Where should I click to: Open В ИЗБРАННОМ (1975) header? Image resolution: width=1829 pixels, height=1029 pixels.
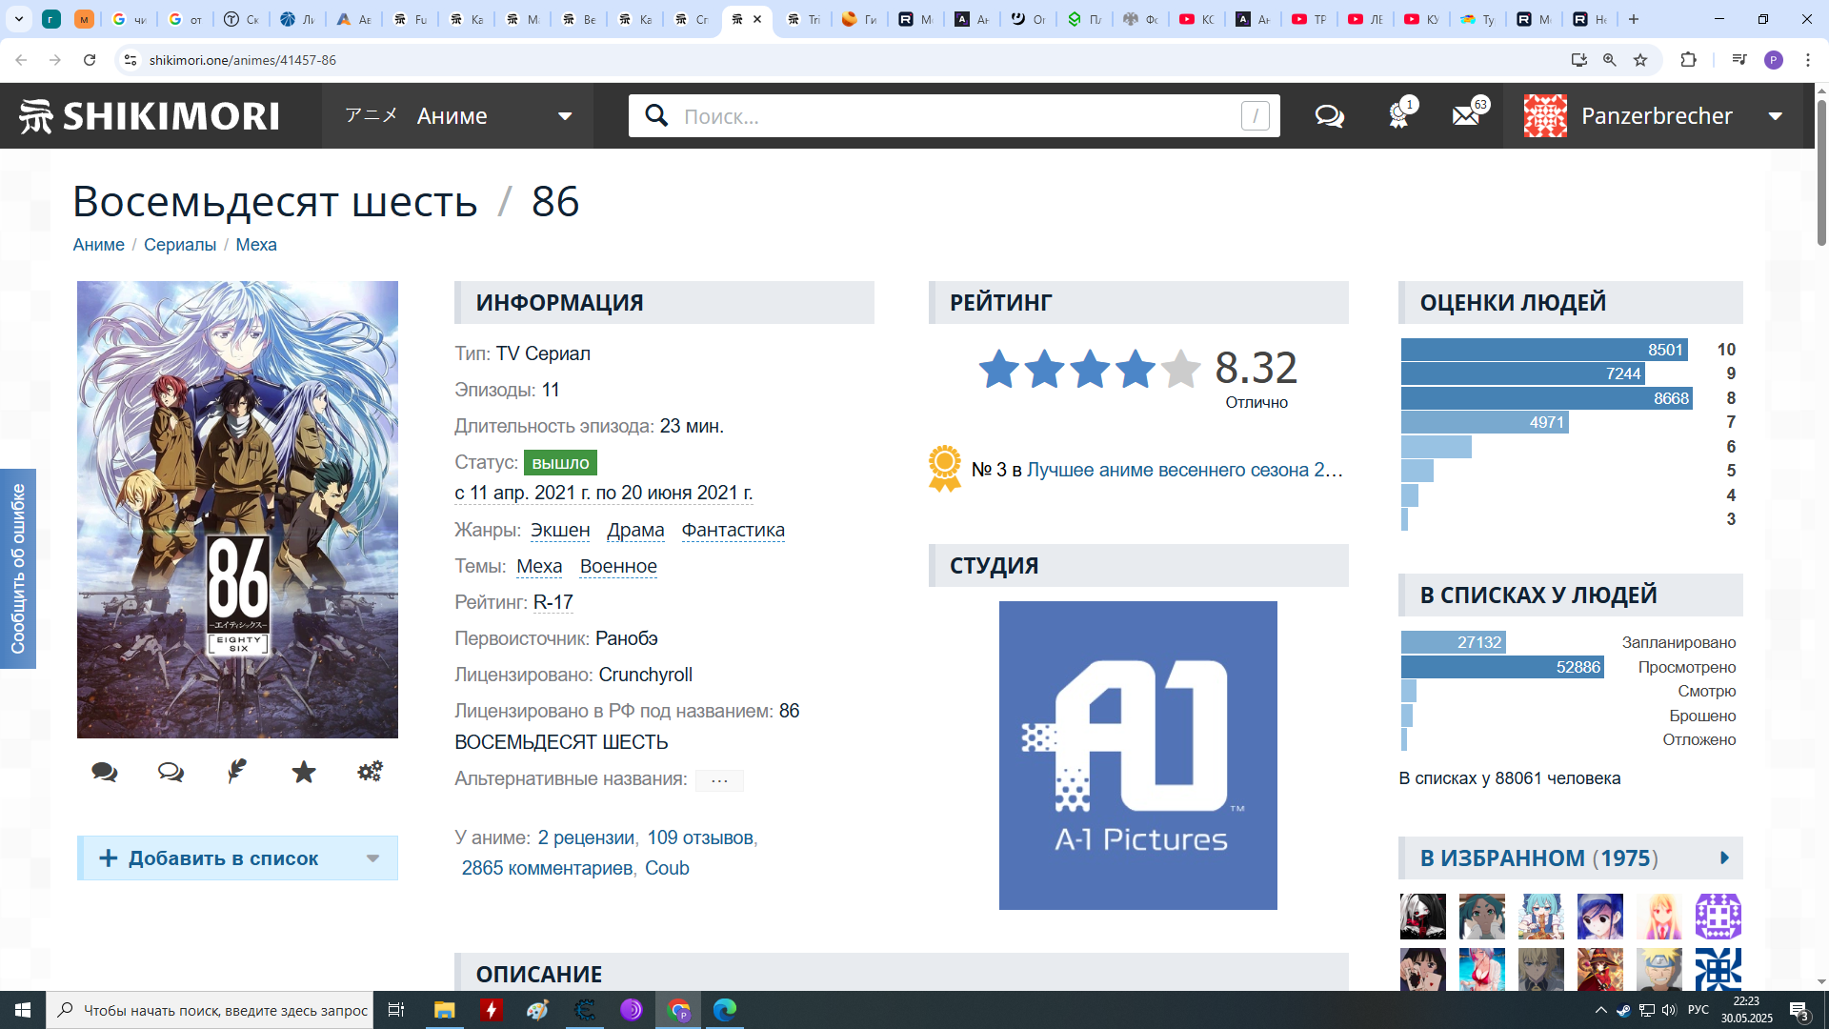[1538, 858]
